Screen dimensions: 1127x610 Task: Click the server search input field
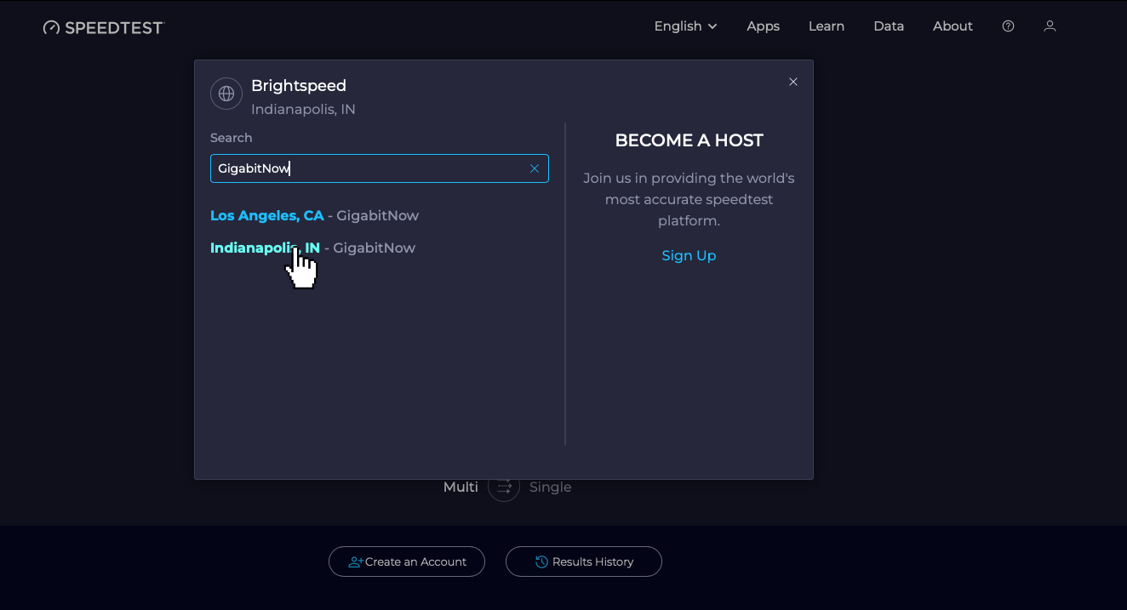[380, 168]
